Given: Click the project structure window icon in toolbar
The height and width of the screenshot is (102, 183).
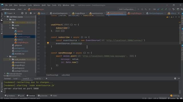Looking at the screenshot, I should point(178,9).
